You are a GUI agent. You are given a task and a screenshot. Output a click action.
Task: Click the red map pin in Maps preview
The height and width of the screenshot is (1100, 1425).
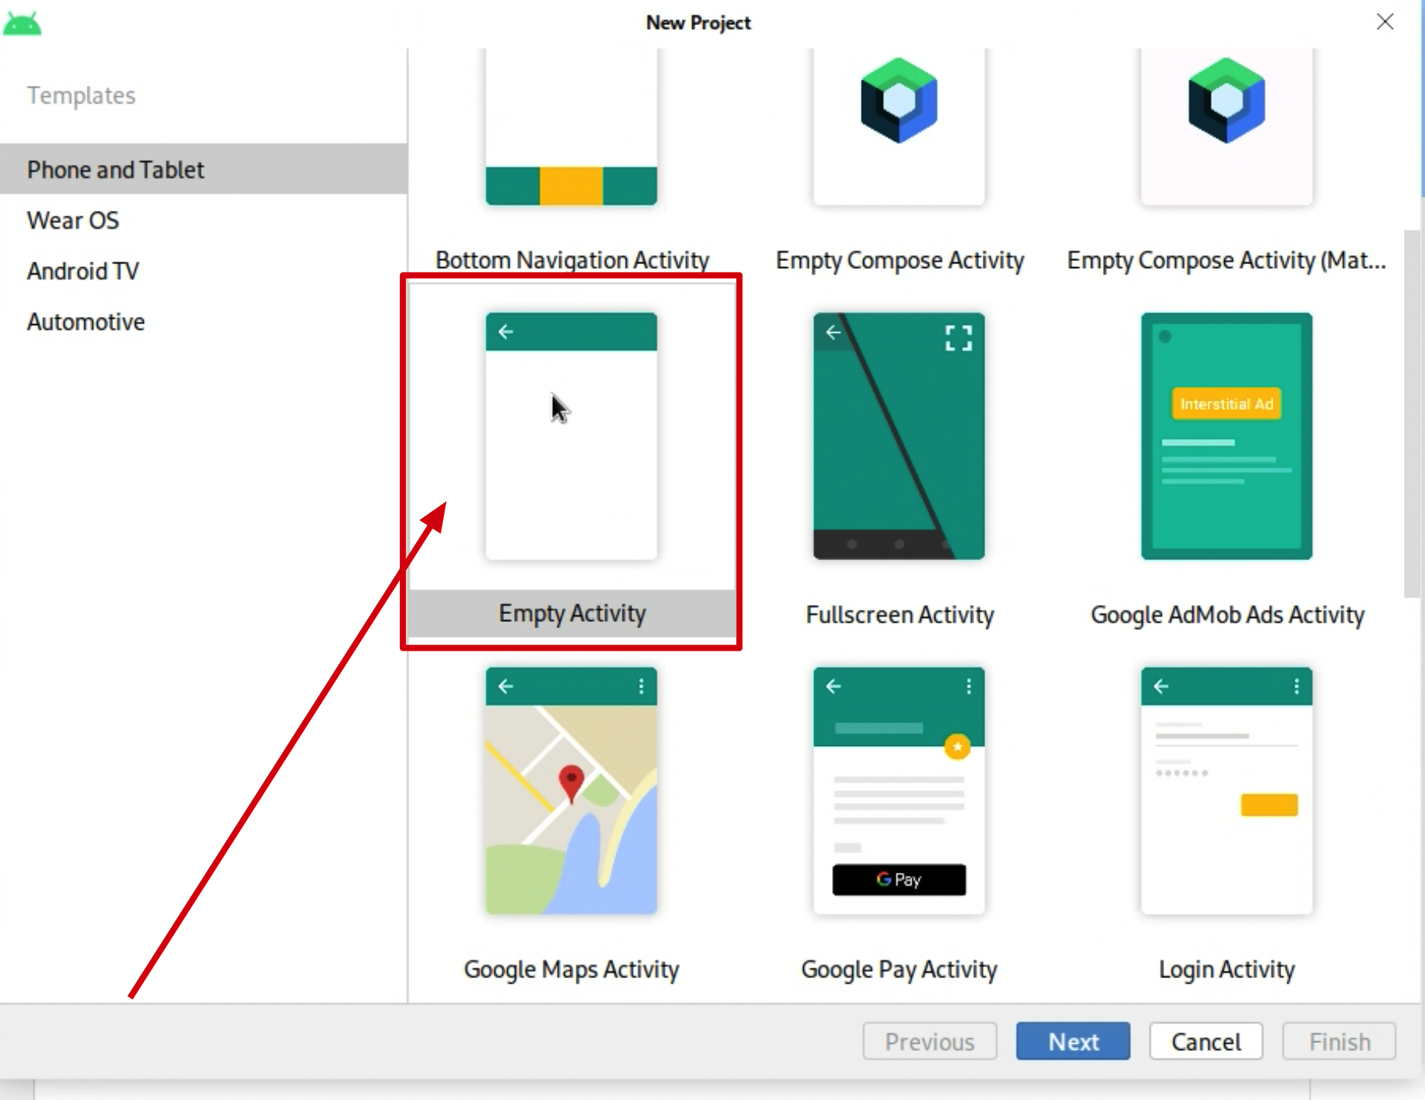coord(571,784)
